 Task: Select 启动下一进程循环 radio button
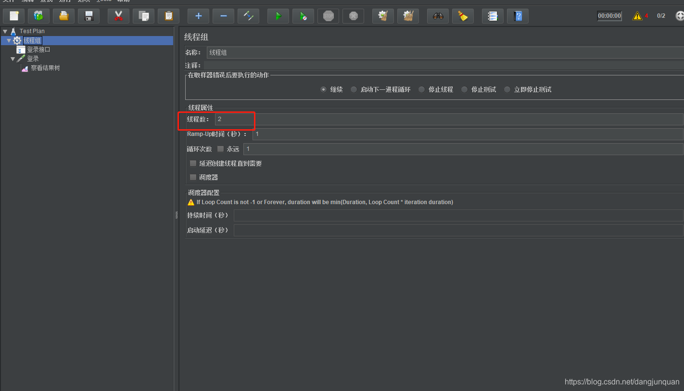click(354, 89)
